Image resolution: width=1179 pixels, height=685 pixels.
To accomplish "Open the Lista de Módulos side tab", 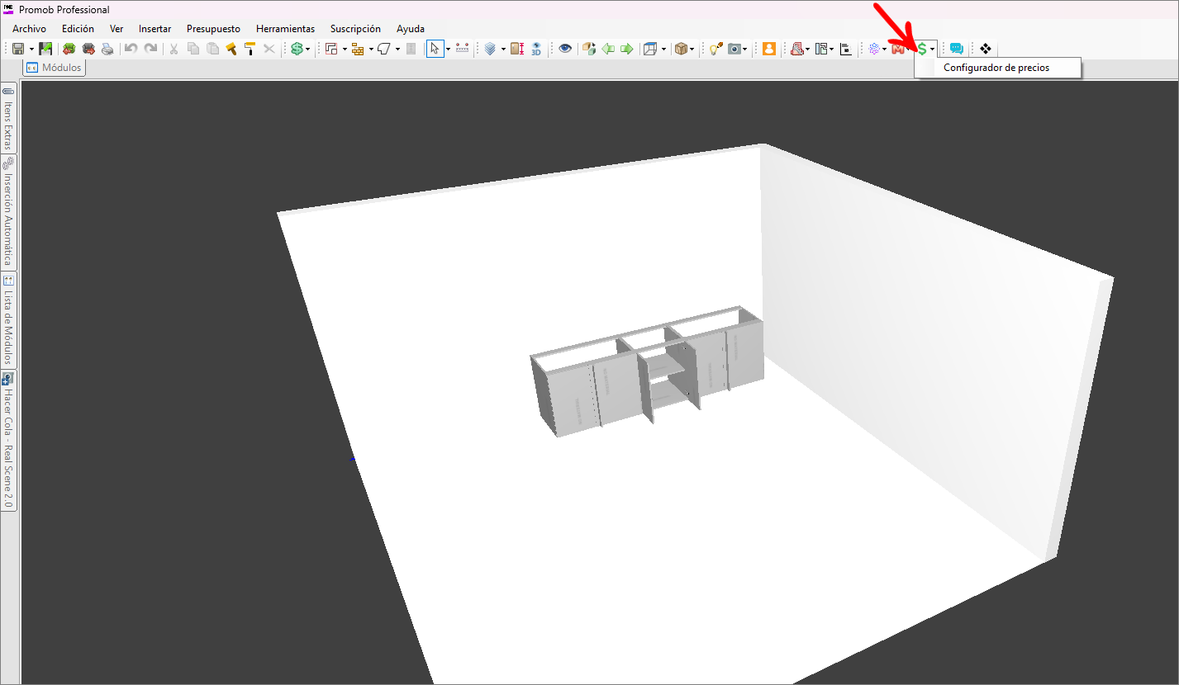I will [x=8, y=319].
